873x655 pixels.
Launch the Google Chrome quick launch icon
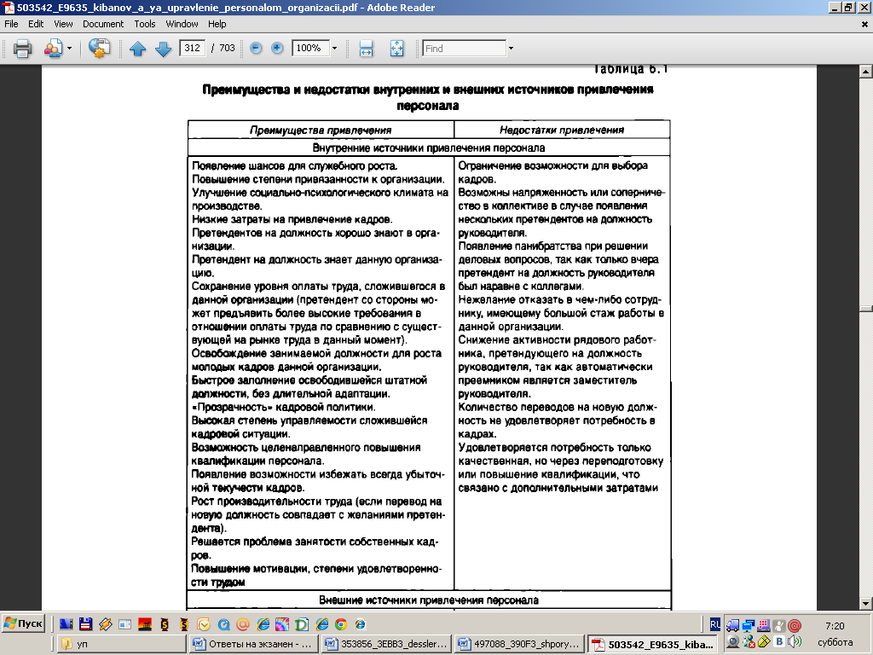click(x=341, y=624)
